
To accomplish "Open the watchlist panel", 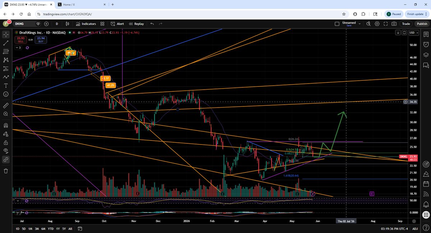I will [x=426, y=34].
